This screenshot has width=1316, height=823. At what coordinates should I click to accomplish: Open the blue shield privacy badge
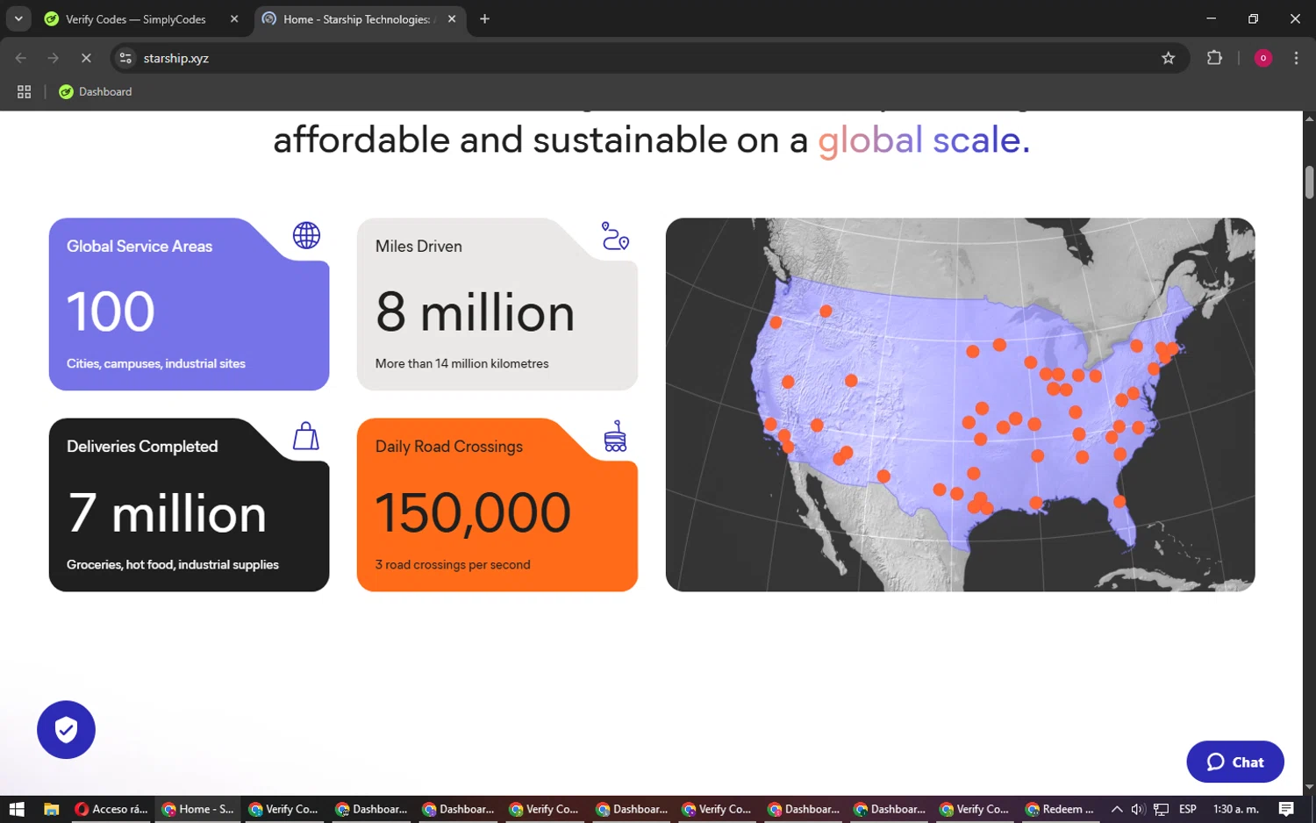(66, 729)
